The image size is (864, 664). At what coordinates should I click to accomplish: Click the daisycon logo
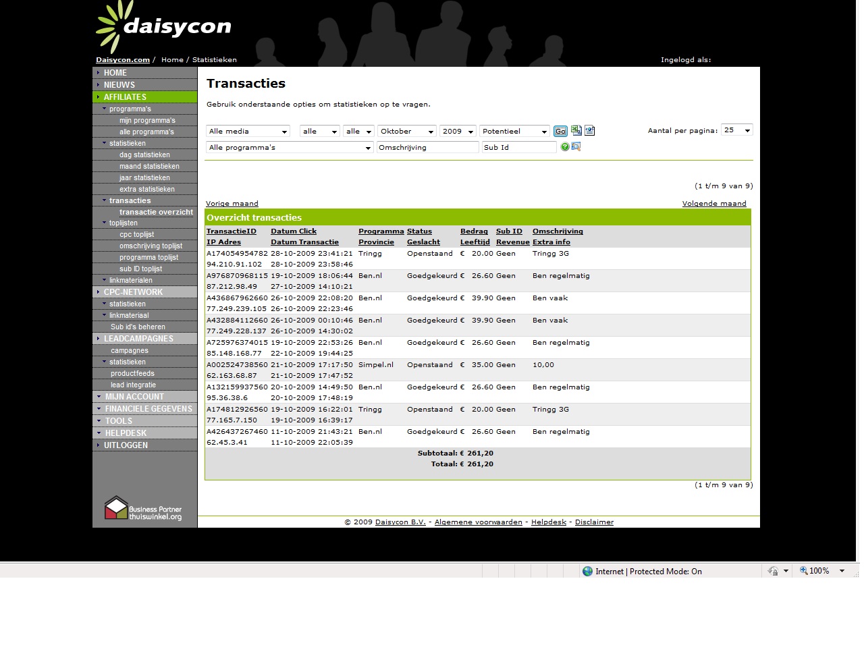coord(164,27)
